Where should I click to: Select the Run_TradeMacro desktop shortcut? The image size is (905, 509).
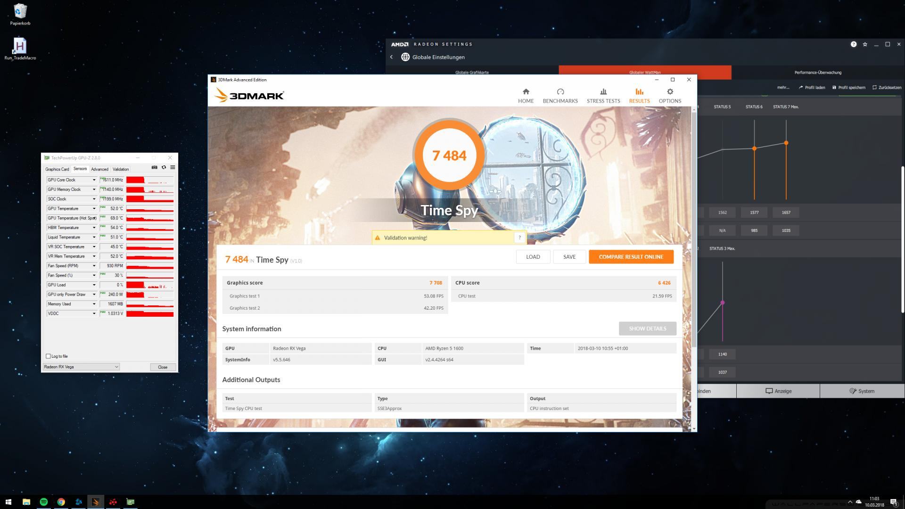[20, 49]
